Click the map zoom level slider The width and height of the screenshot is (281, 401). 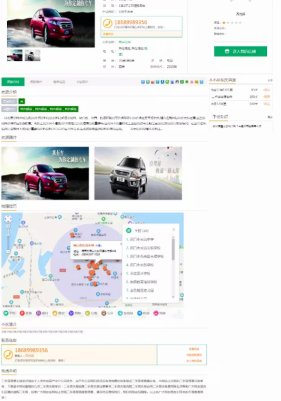[8, 239]
